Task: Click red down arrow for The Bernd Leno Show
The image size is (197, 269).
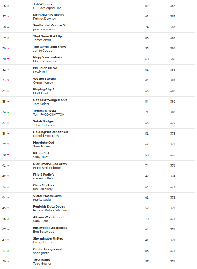Action: [8, 48]
